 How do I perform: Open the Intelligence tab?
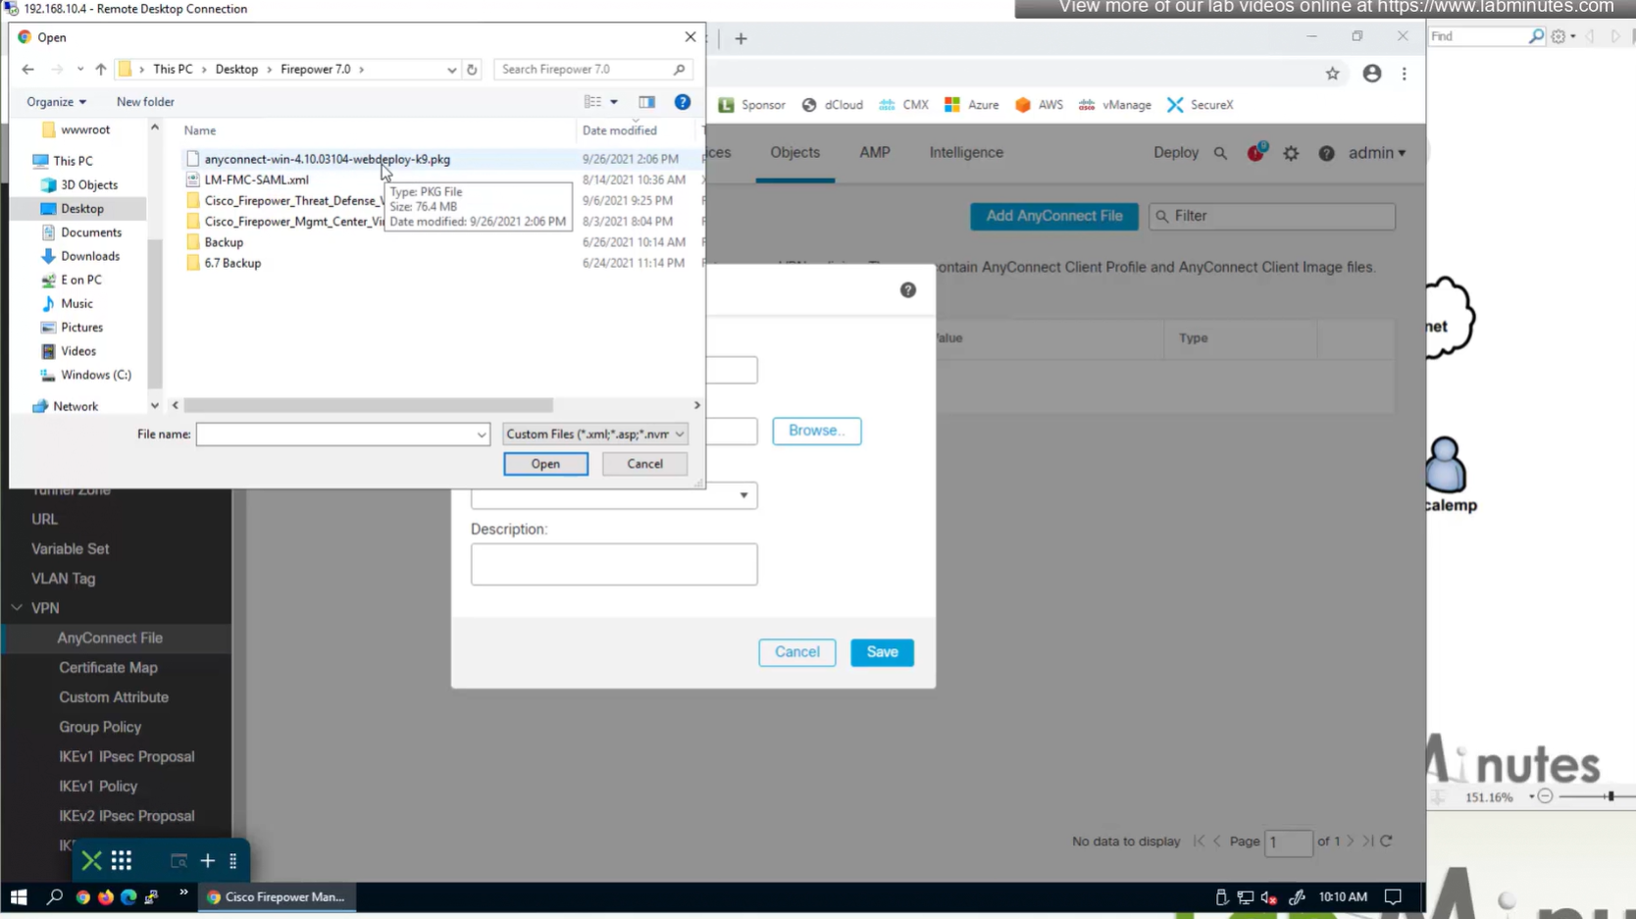(x=965, y=153)
